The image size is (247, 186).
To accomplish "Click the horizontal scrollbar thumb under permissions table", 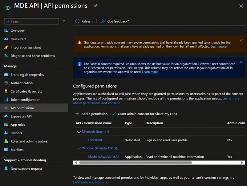I will pyautogui.click(x=135, y=162).
